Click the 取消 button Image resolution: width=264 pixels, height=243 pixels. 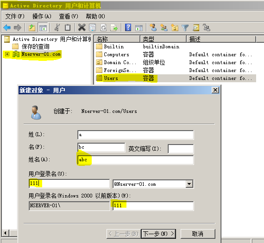coord(198,234)
